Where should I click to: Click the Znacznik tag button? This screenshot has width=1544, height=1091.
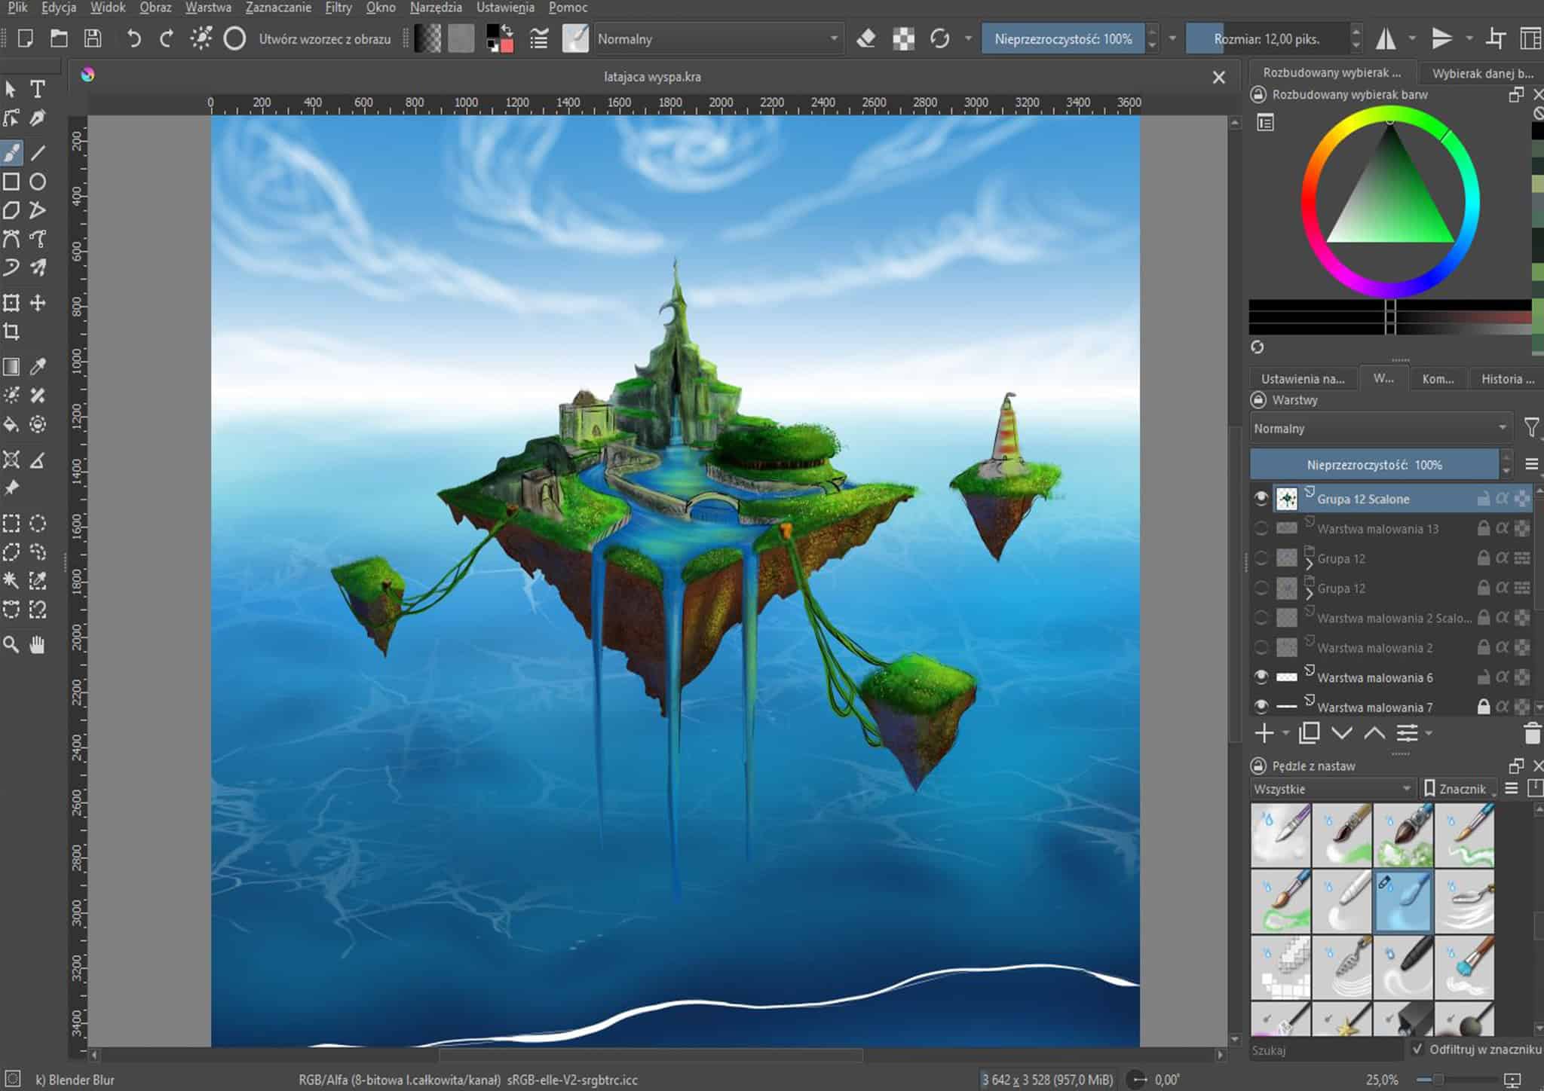coord(1457,789)
